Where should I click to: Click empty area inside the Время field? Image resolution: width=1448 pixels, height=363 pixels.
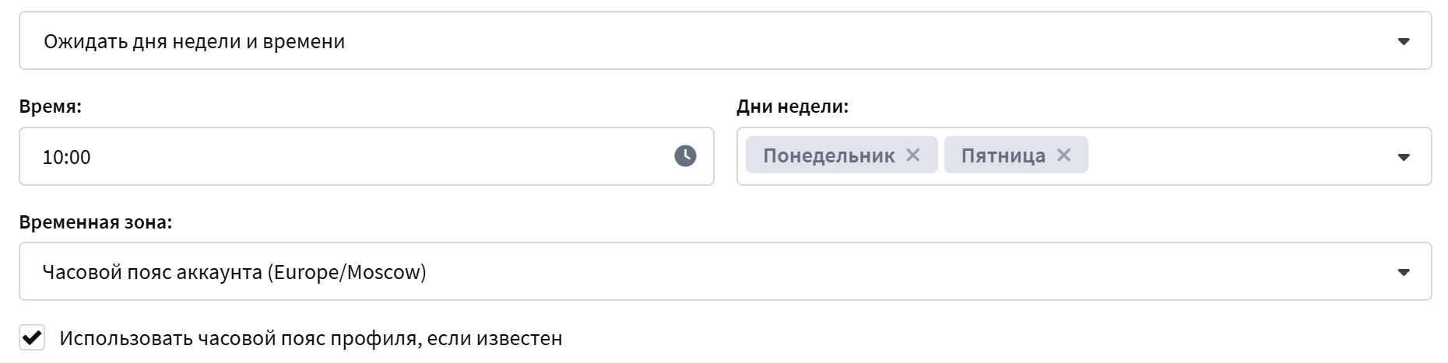374,156
